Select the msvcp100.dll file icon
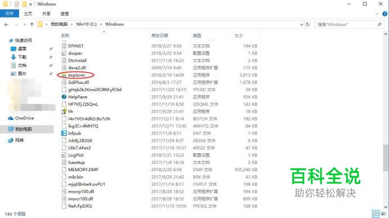Viewport: 389px width, 218px height. pos(64,192)
